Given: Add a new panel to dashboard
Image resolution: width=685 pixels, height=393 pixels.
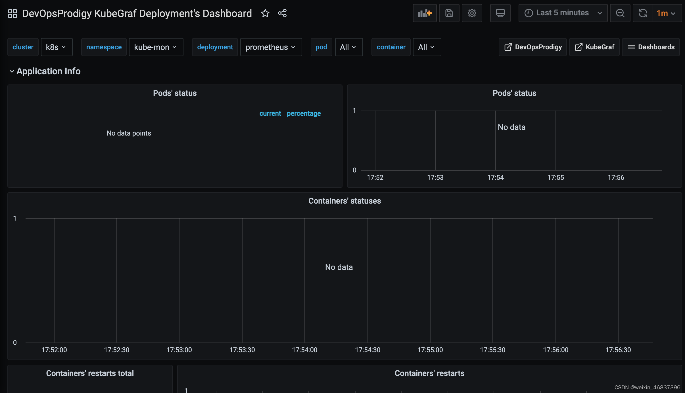Looking at the screenshot, I should pos(425,13).
